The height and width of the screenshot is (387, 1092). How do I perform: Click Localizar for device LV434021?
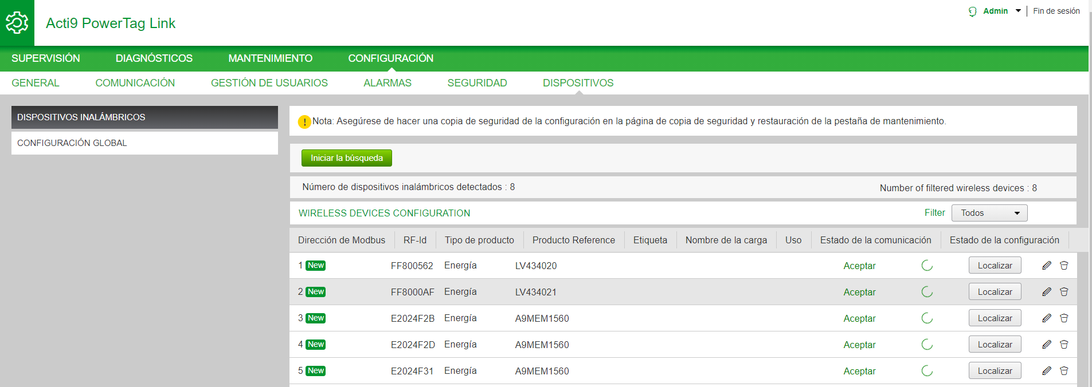point(995,292)
